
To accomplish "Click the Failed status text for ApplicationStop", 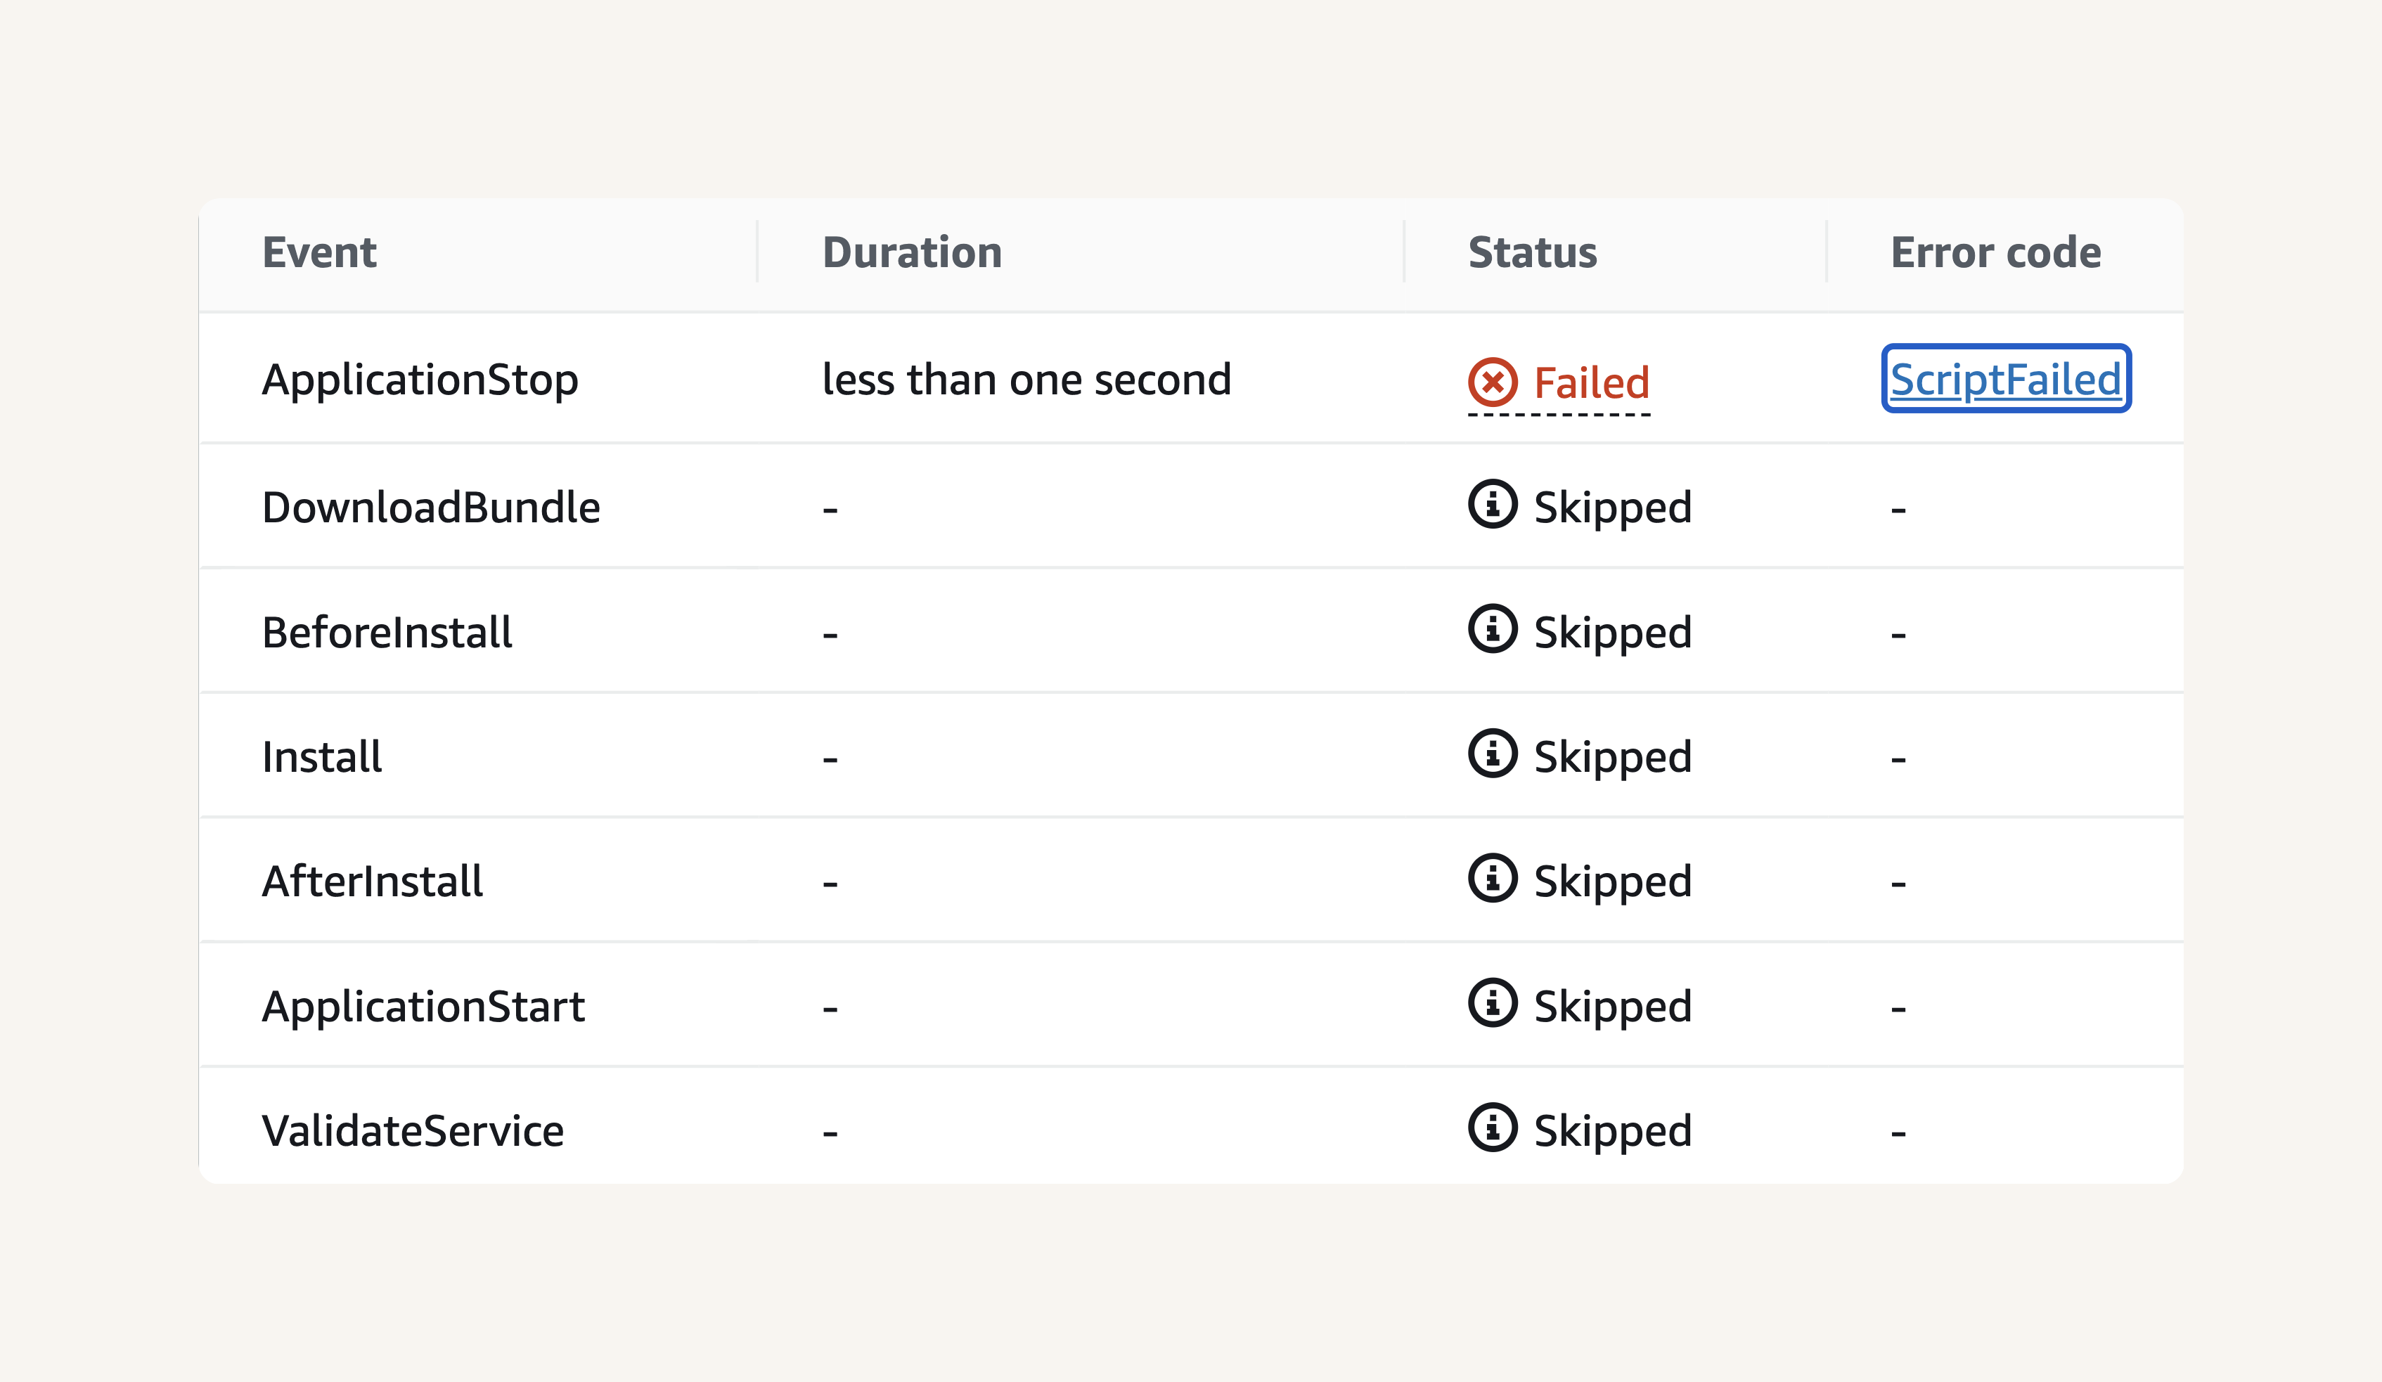I will tap(1591, 383).
